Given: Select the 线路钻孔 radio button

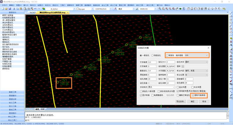Looking at the screenshot, I should pos(152,56).
